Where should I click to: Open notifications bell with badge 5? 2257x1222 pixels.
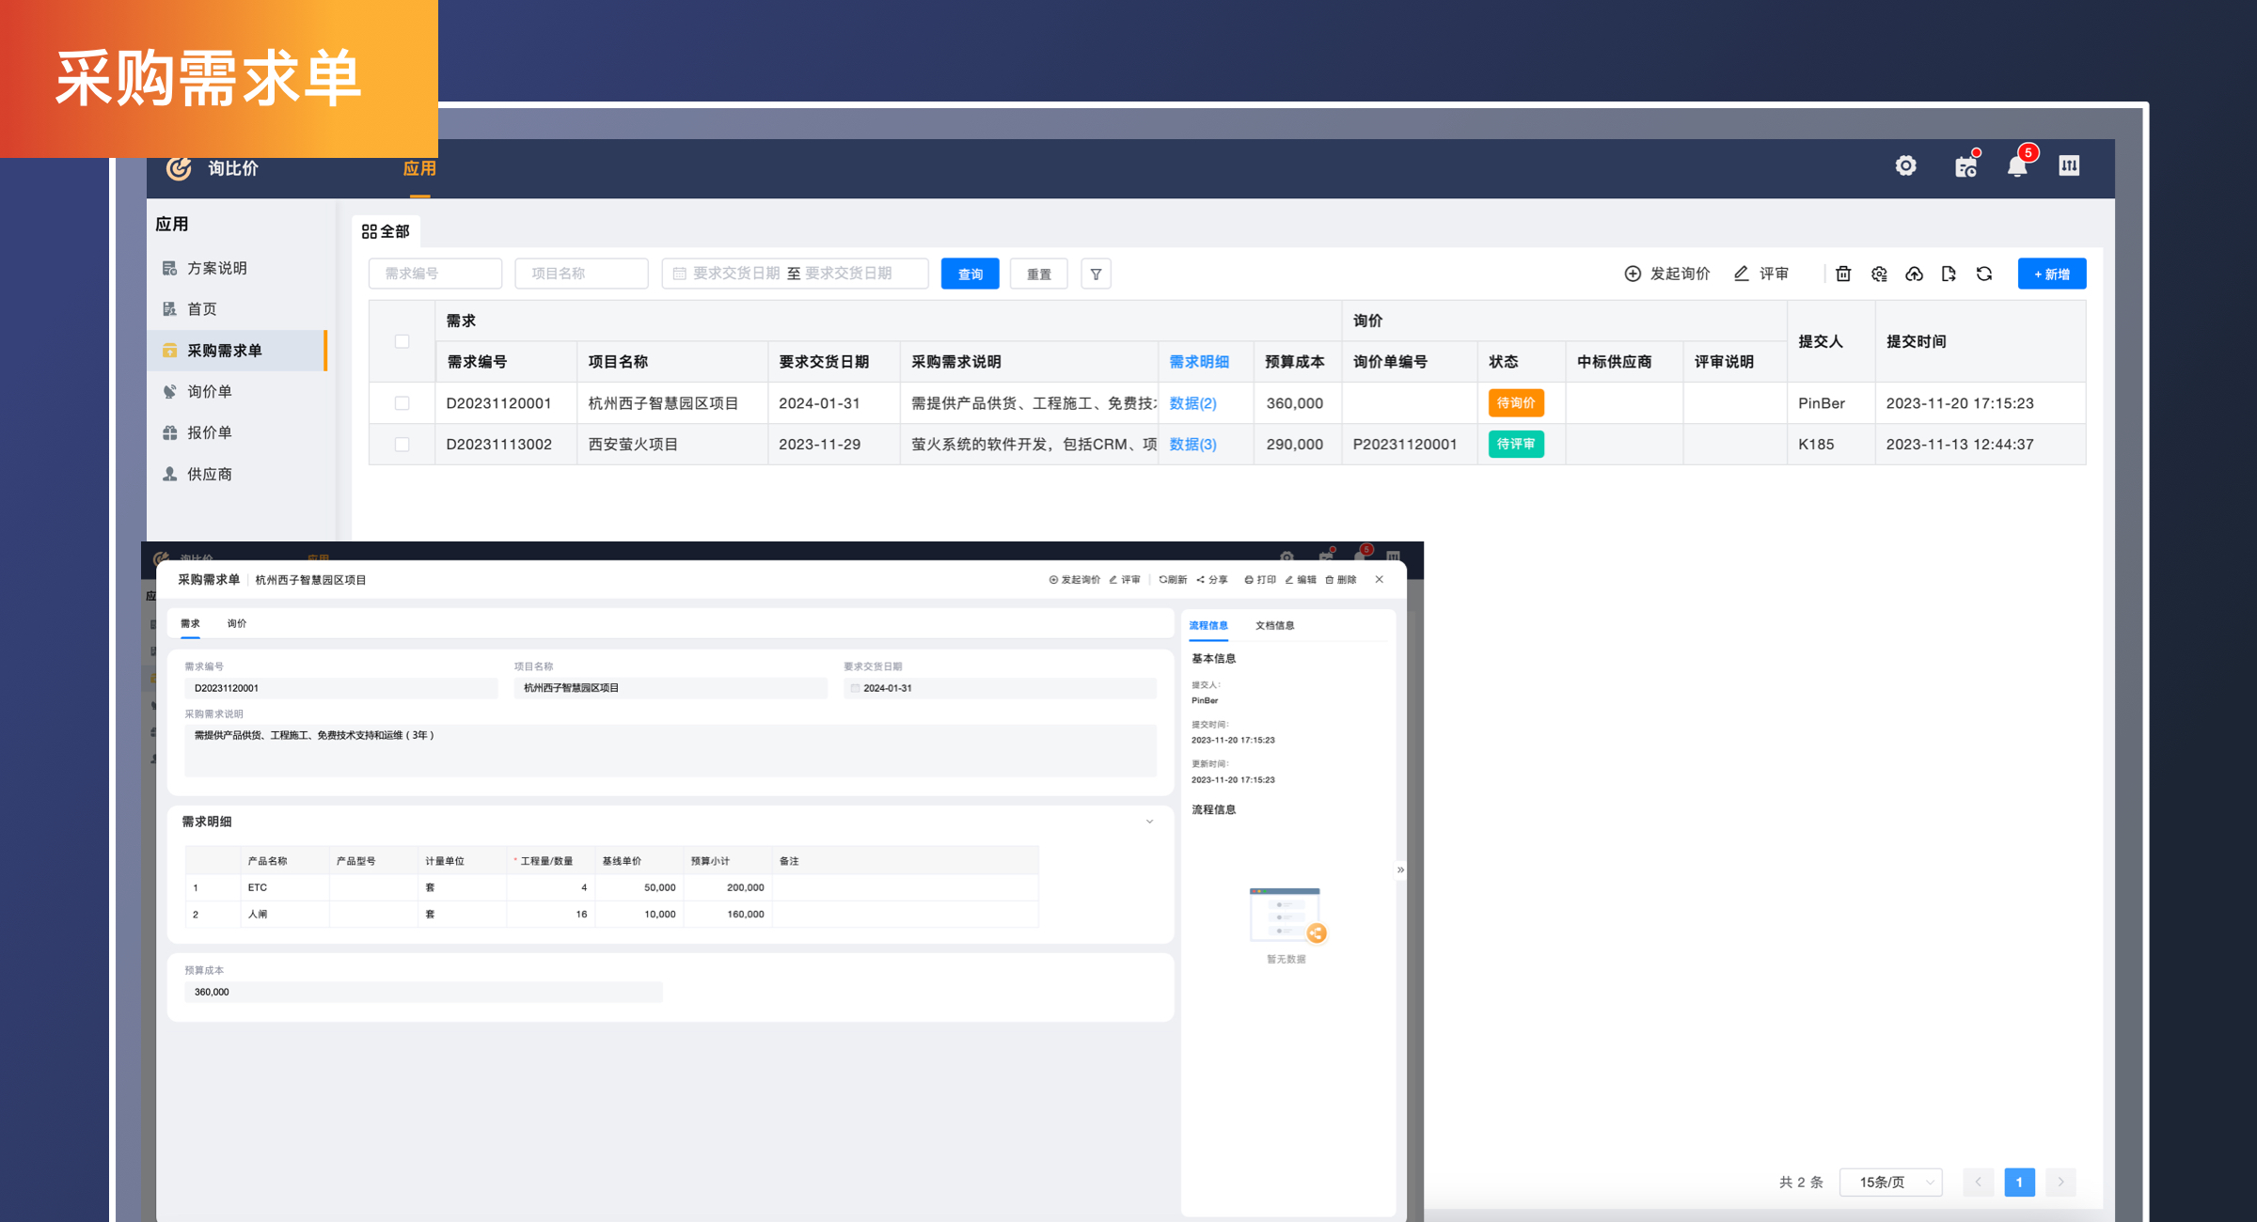click(2017, 166)
